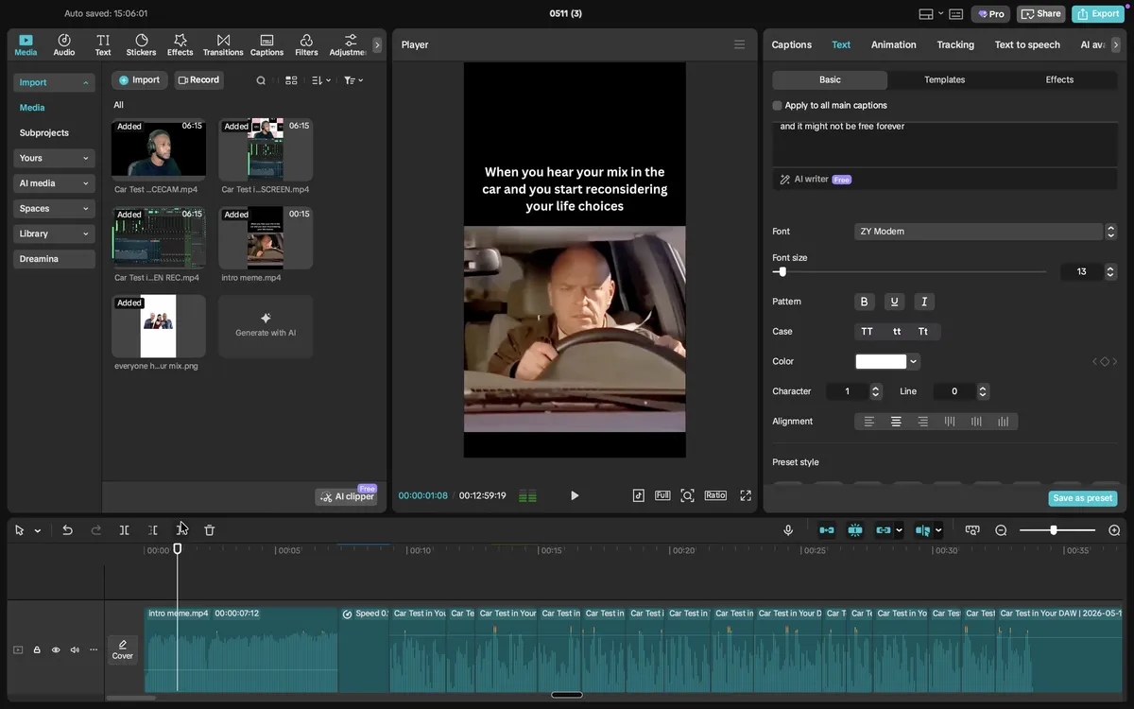Zoom in the timeline
This screenshot has width=1134, height=709.
click(x=1114, y=530)
